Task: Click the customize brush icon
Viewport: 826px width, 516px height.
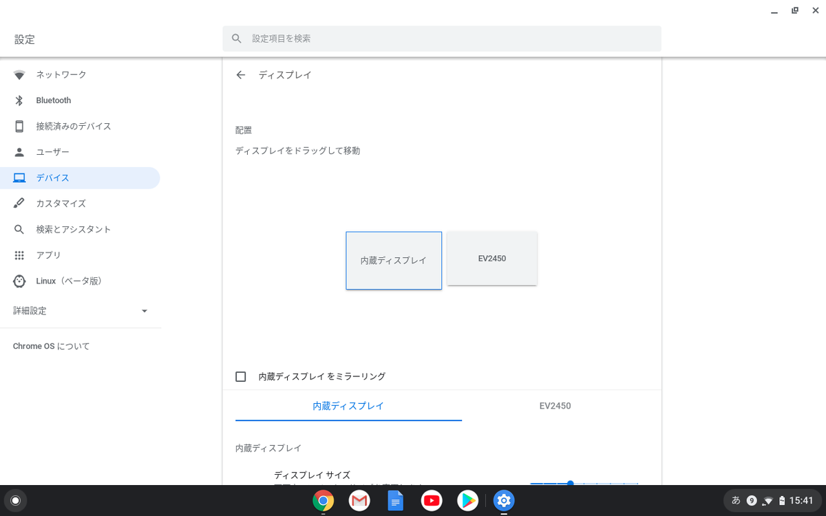Action: click(x=19, y=204)
